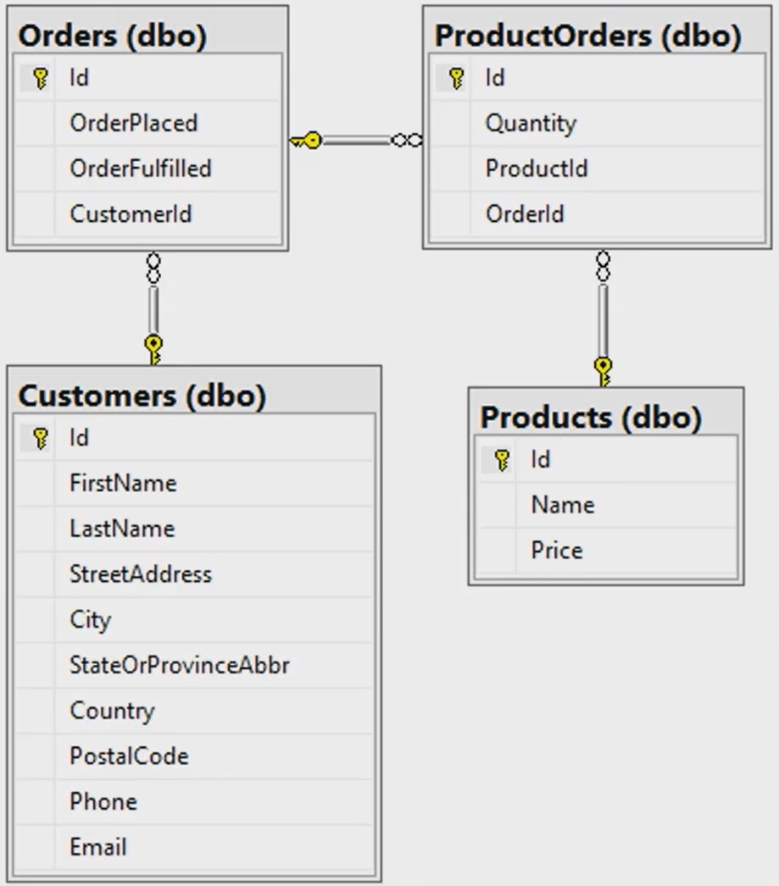Select the Quantity column in ProductOrders
The width and height of the screenshot is (779, 886).
(531, 123)
